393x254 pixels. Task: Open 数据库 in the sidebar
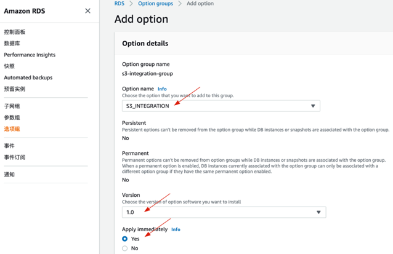coord(12,44)
